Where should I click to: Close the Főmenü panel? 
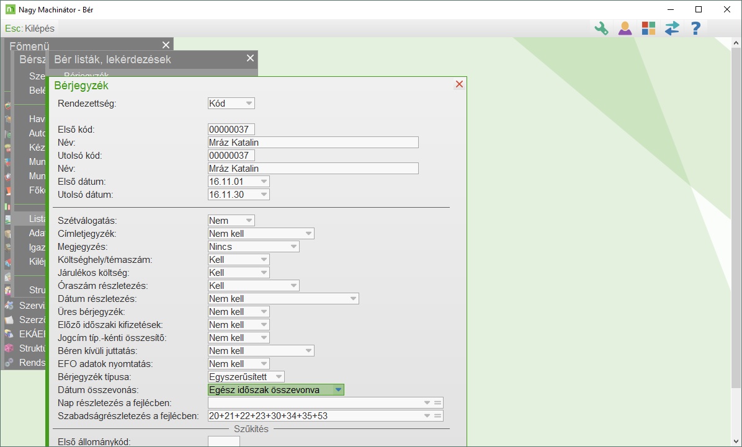[166, 45]
